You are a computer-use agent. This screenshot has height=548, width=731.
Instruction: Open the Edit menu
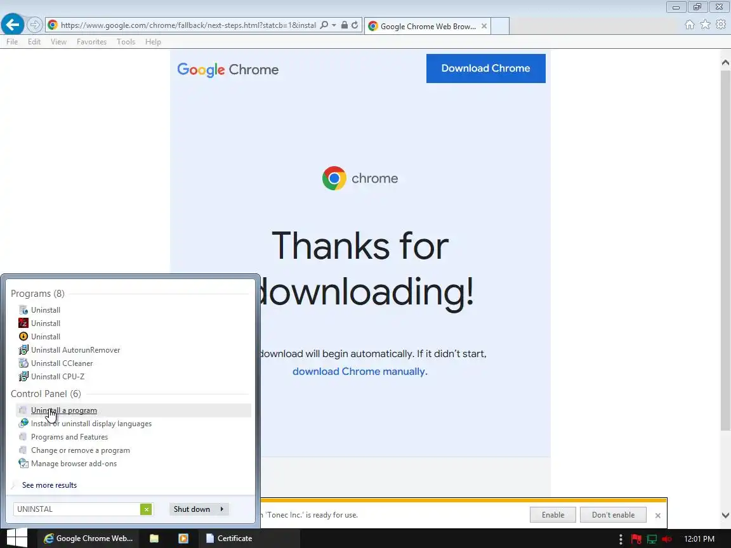[34, 42]
